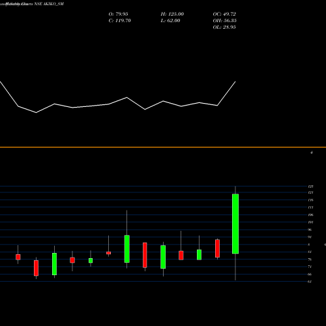Viewport: 326px width, 326px height.
Task: Select the low value 'L: 62.00'
Action: 170,21
